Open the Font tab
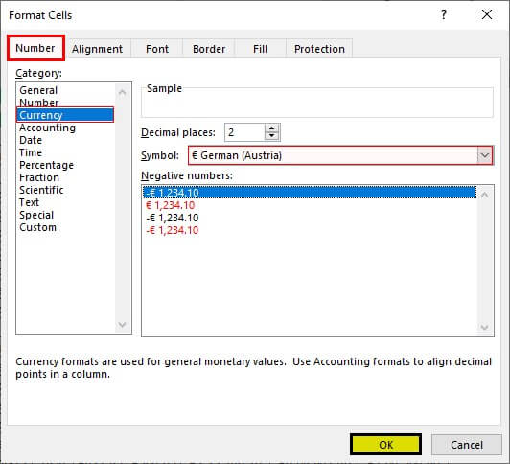 157,49
